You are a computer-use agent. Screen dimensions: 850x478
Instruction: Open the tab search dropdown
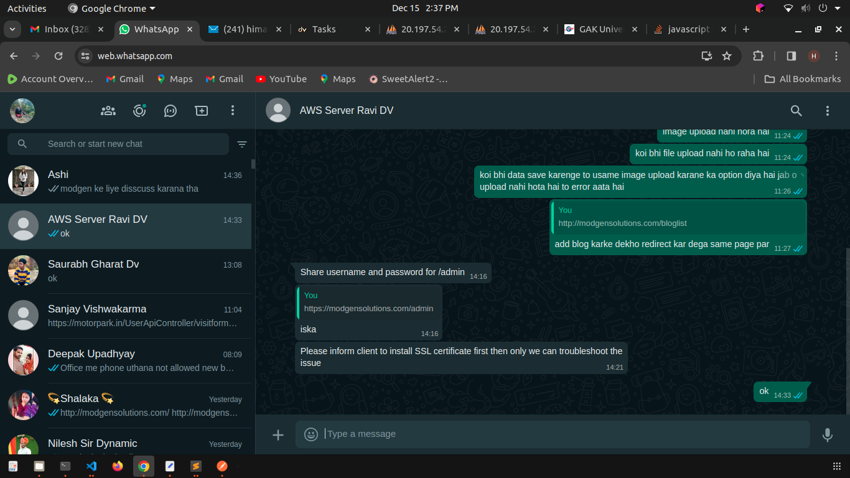coord(12,29)
